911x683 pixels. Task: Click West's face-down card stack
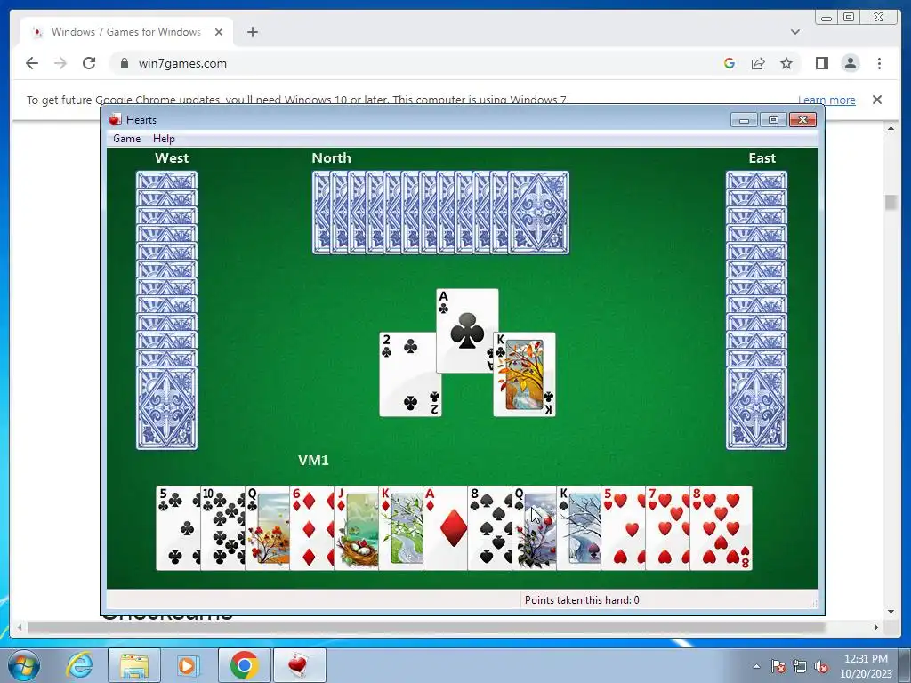coord(166,310)
